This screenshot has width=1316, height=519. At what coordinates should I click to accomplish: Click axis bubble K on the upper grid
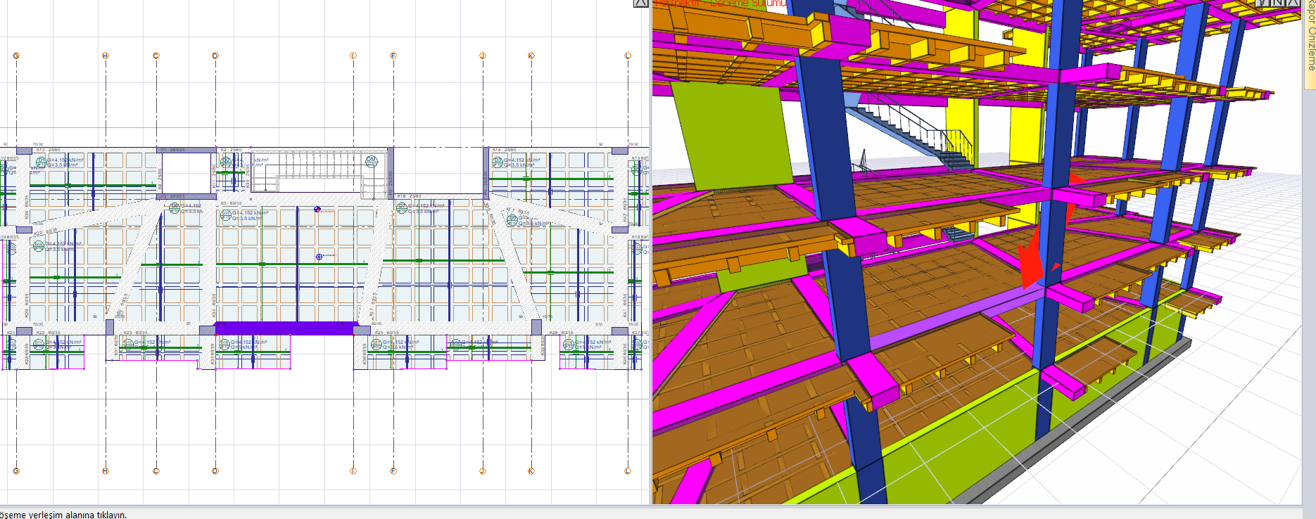(x=531, y=56)
